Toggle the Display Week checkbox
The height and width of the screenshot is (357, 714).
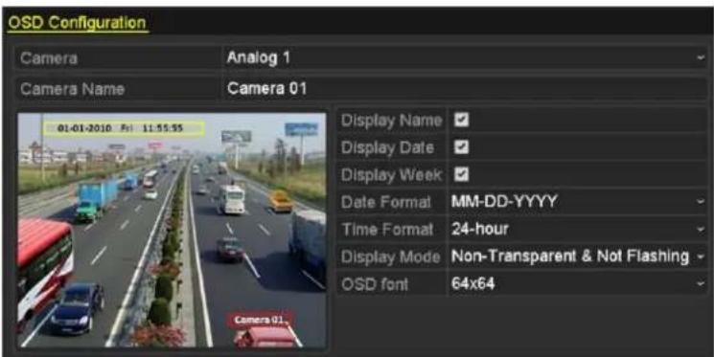(x=461, y=174)
